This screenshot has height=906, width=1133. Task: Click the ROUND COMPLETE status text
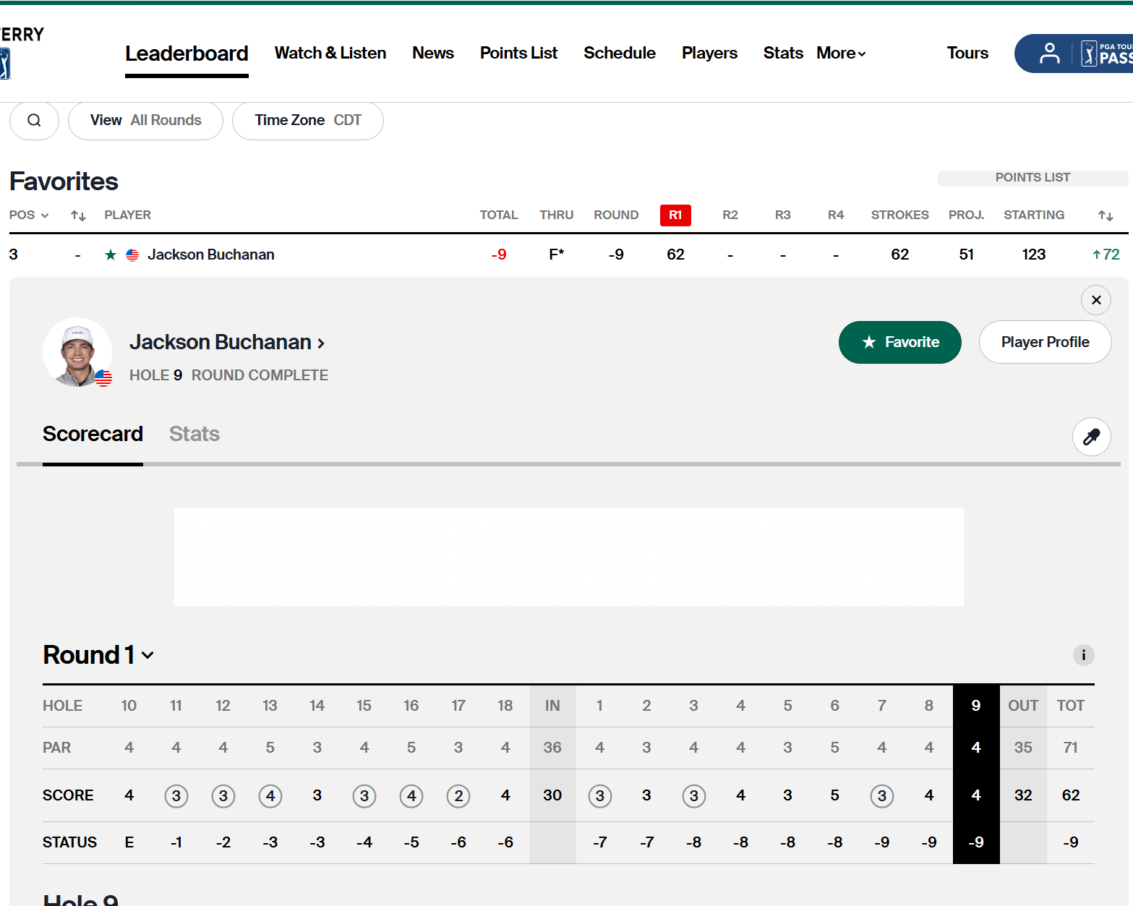coord(260,375)
